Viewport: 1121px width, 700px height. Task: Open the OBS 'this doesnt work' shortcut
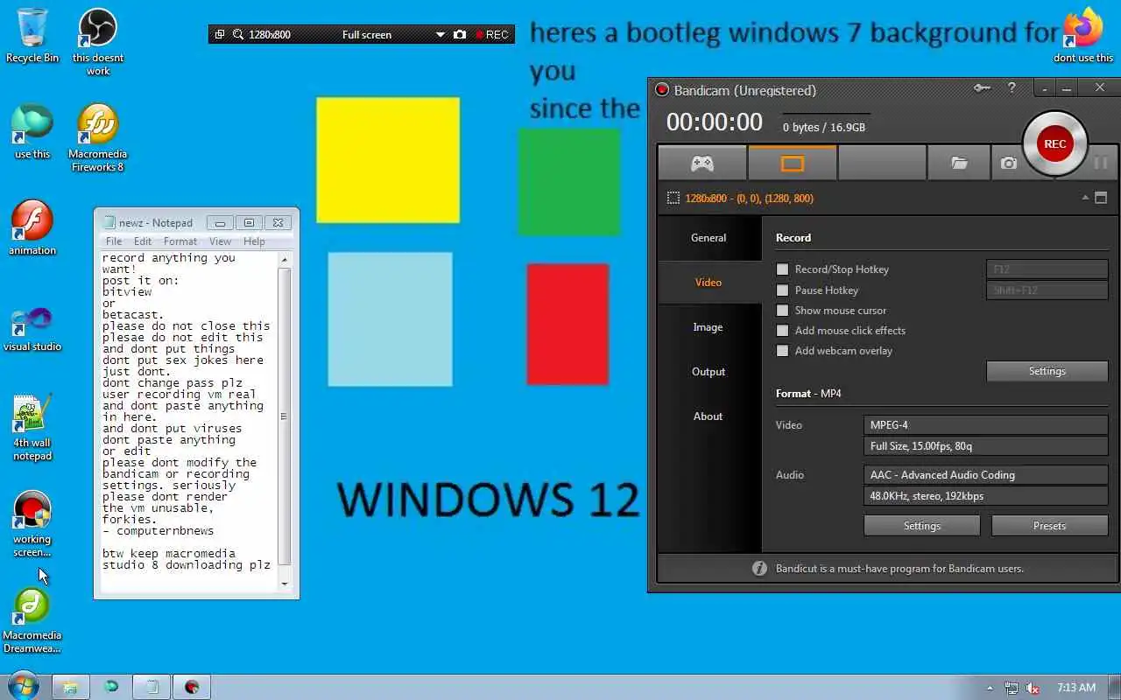98,41
